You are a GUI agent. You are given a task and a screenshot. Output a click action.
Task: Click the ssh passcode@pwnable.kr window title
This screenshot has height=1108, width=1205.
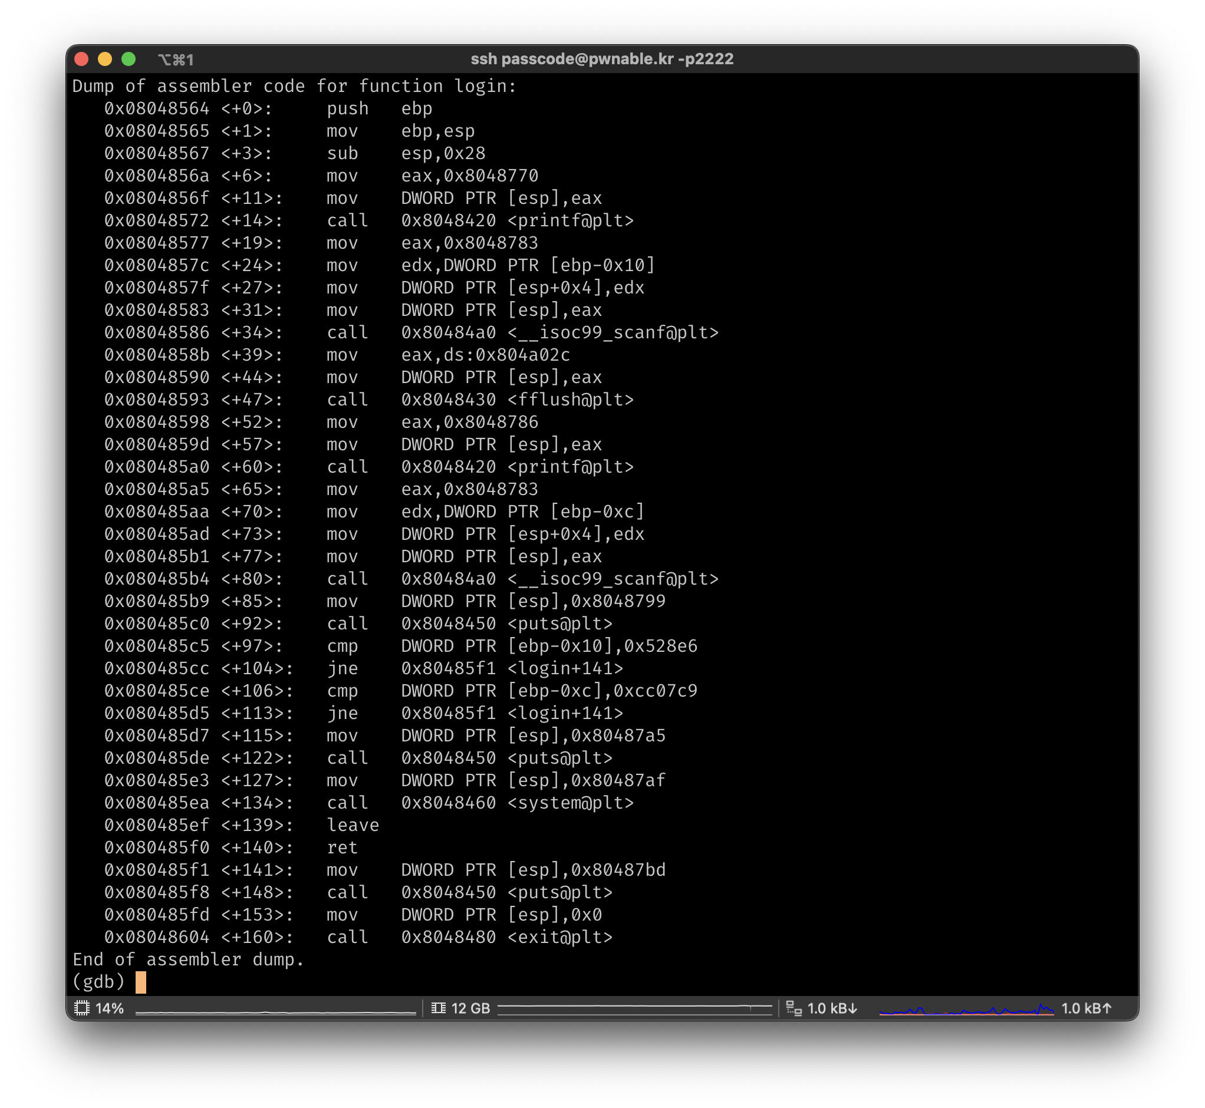[x=601, y=59]
